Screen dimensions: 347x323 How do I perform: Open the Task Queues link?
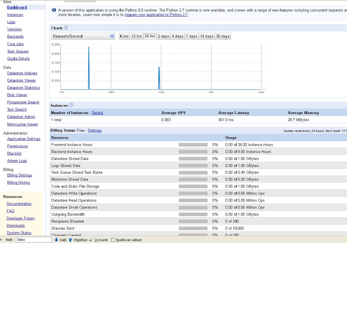pos(18,51)
